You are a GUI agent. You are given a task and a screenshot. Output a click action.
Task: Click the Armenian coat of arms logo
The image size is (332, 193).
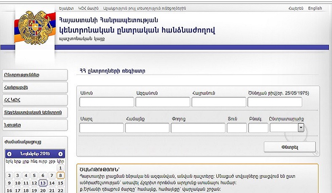click(x=35, y=27)
